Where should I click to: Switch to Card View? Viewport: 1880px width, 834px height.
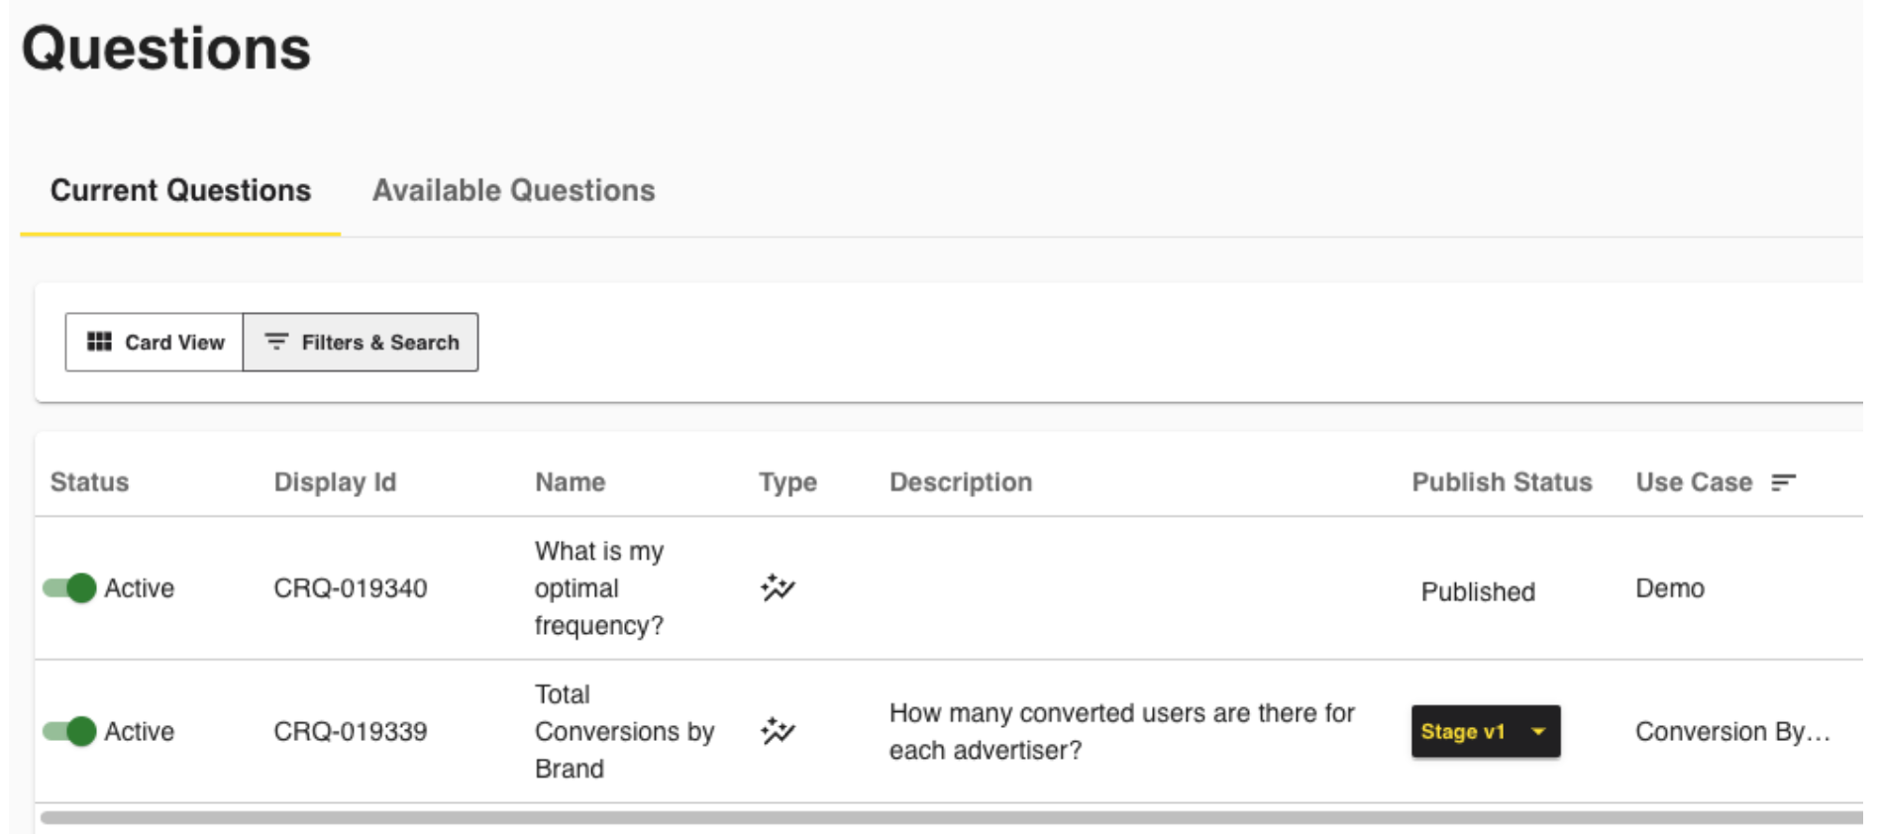coord(155,343)
